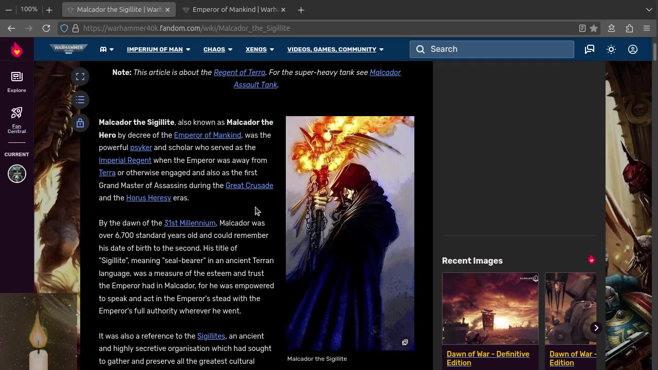Viewport: 658px width, 370px height.
Task: Open the Imperial Regent link
Action: 125,160
